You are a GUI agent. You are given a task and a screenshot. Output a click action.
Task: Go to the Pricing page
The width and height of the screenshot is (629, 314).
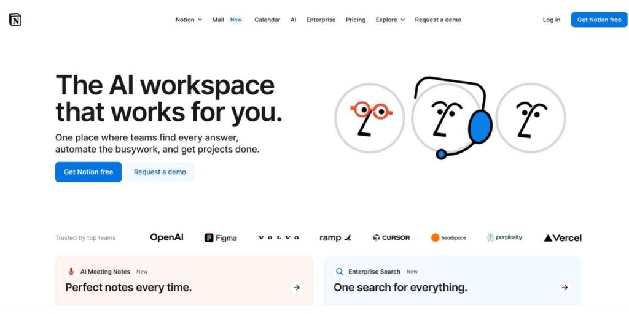356,20
